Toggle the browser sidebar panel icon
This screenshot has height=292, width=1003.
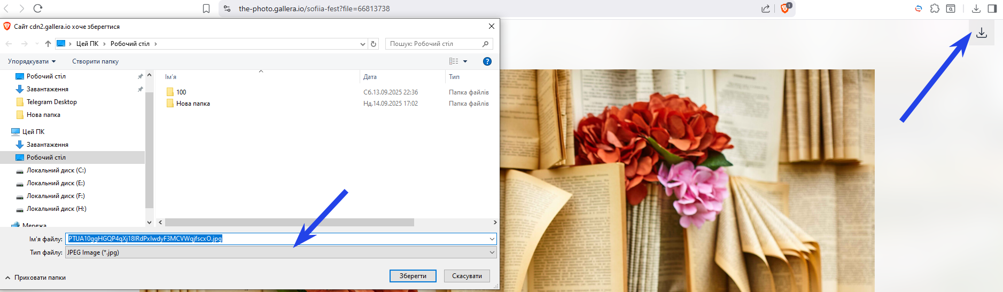pyautogui.click(x=992, y=9)
